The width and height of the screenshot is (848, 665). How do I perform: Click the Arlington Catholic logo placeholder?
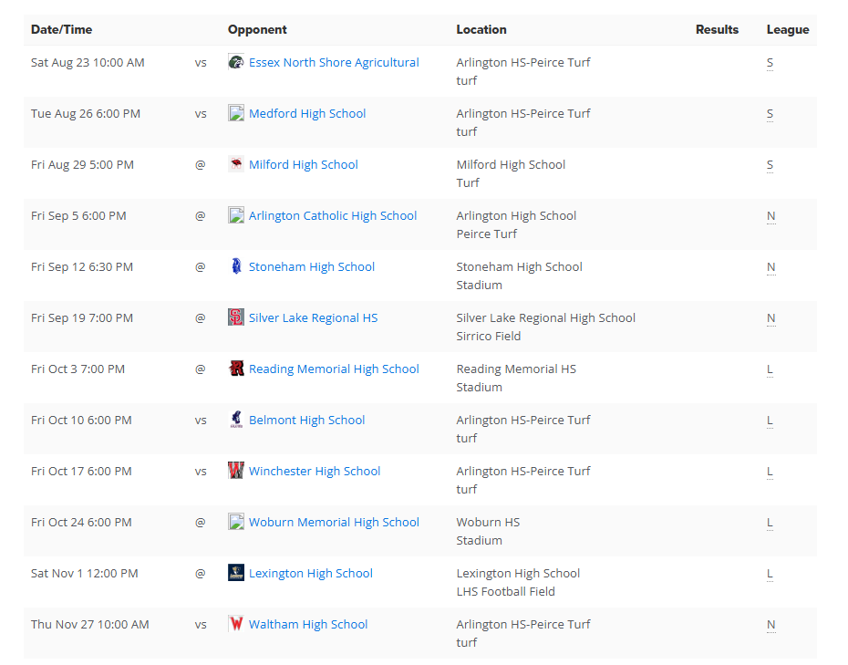pos(236,214)
